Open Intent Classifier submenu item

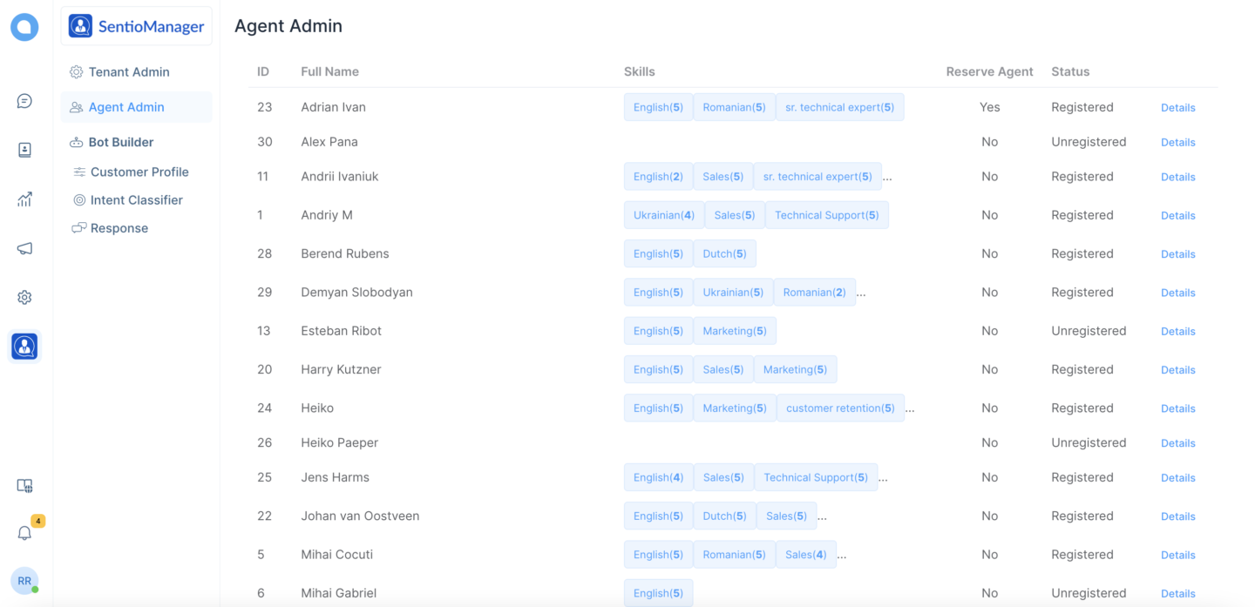click(136, 200)
